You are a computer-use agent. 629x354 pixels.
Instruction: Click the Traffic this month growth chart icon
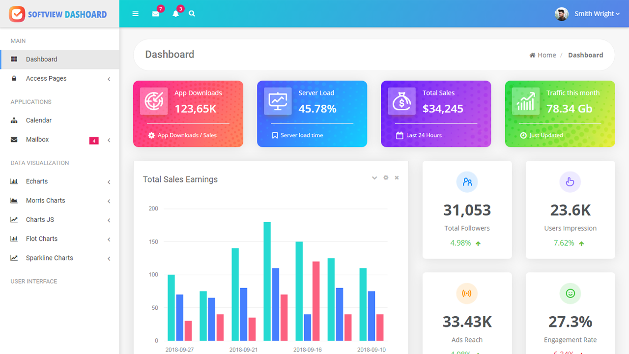[525, 101]
